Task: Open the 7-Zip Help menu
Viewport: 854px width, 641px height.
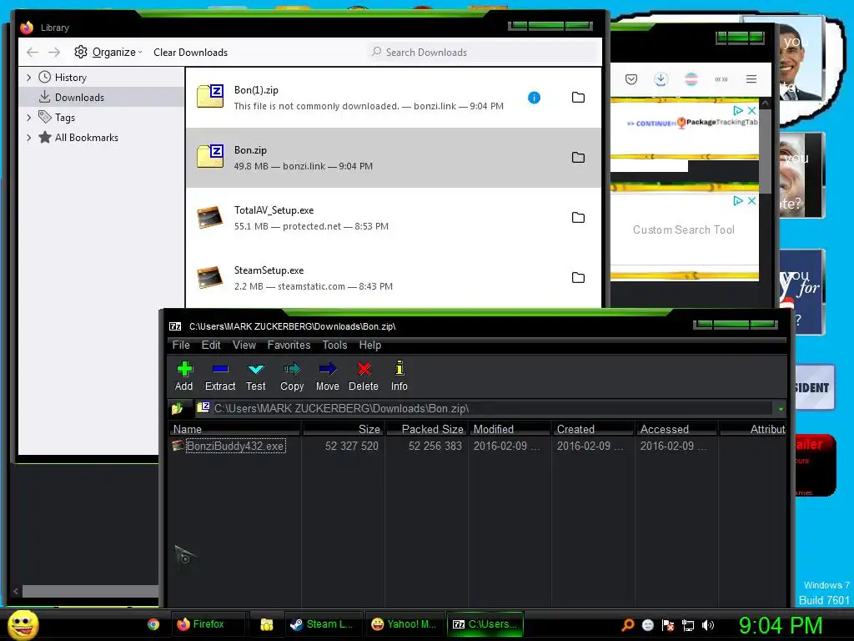Action: (x=369, y=345)
